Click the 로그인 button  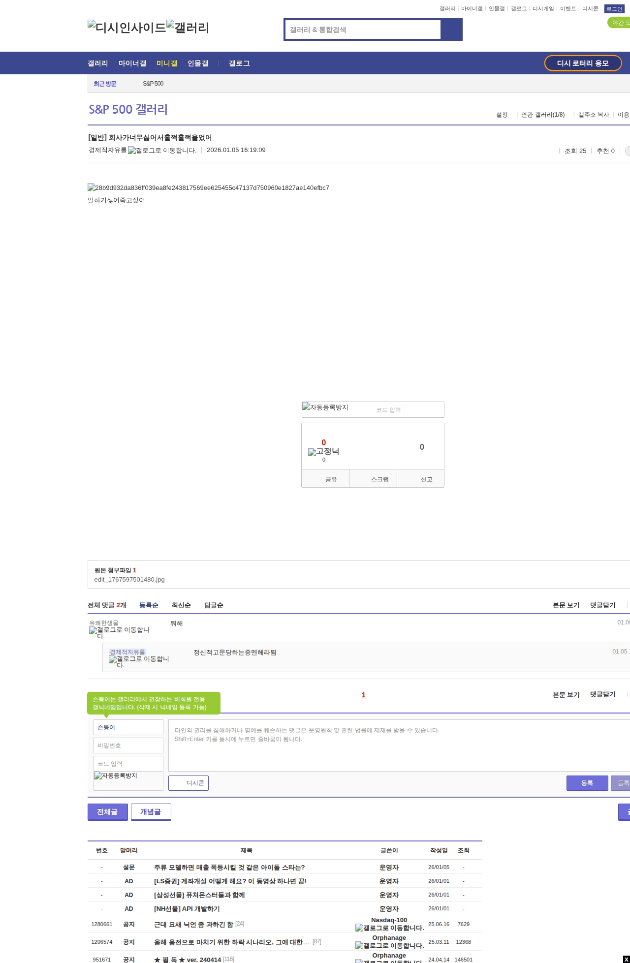click(614, 9)
